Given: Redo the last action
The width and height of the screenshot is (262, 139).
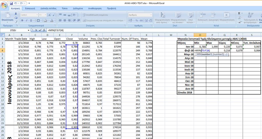Looking at the screenshot, I should tap(21, 3).
